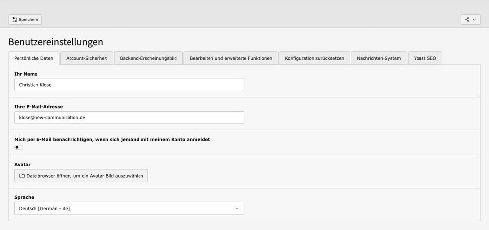Screen dimensions: 489x230
Task: Open file browser to choose avatar image
Action: (81, 176)
